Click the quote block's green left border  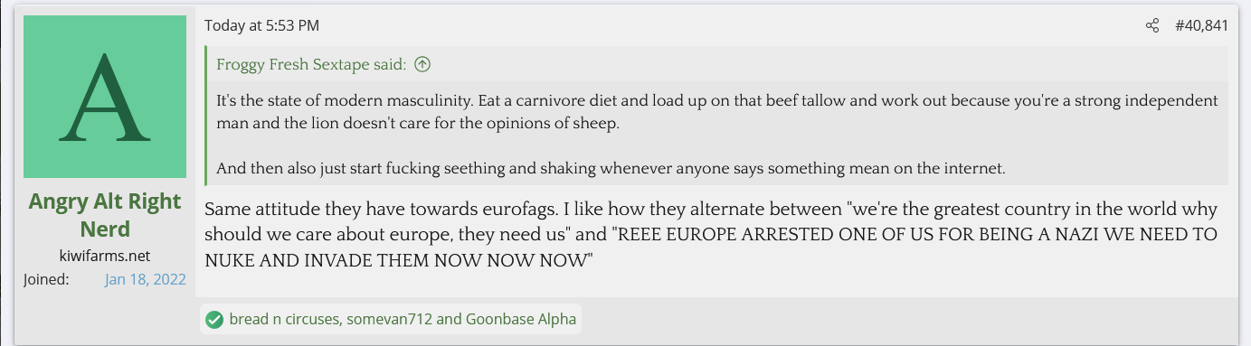pyautogui.click(x=207, y=116)
